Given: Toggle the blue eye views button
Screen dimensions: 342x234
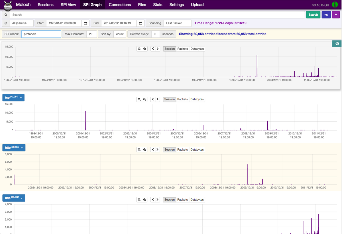Looking at the screenshot, I should (x=326, y=15).
